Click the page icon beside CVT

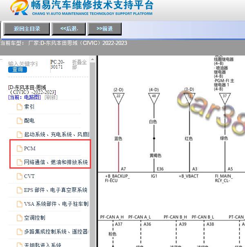click(x=20, y=176)
